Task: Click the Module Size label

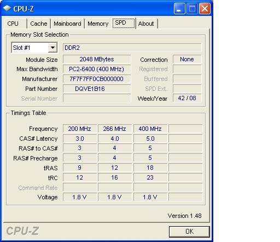Action: click(42, 60)
